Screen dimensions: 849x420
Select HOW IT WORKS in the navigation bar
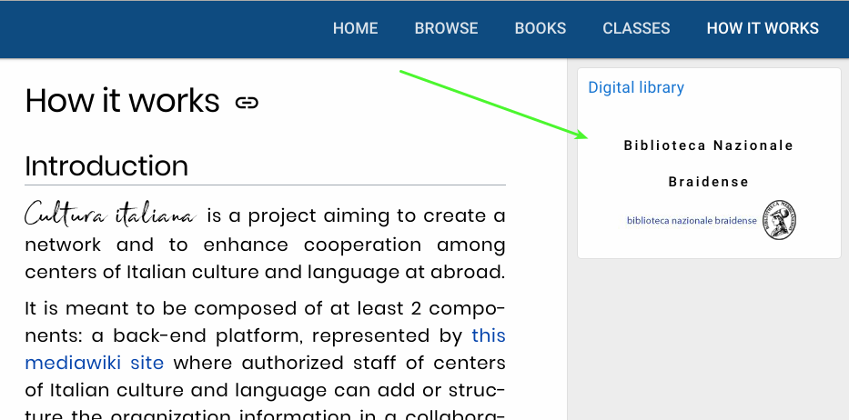point(763,28)
